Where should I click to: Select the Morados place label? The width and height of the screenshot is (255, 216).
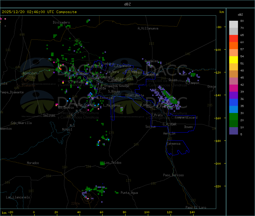(x=33, y=163)
